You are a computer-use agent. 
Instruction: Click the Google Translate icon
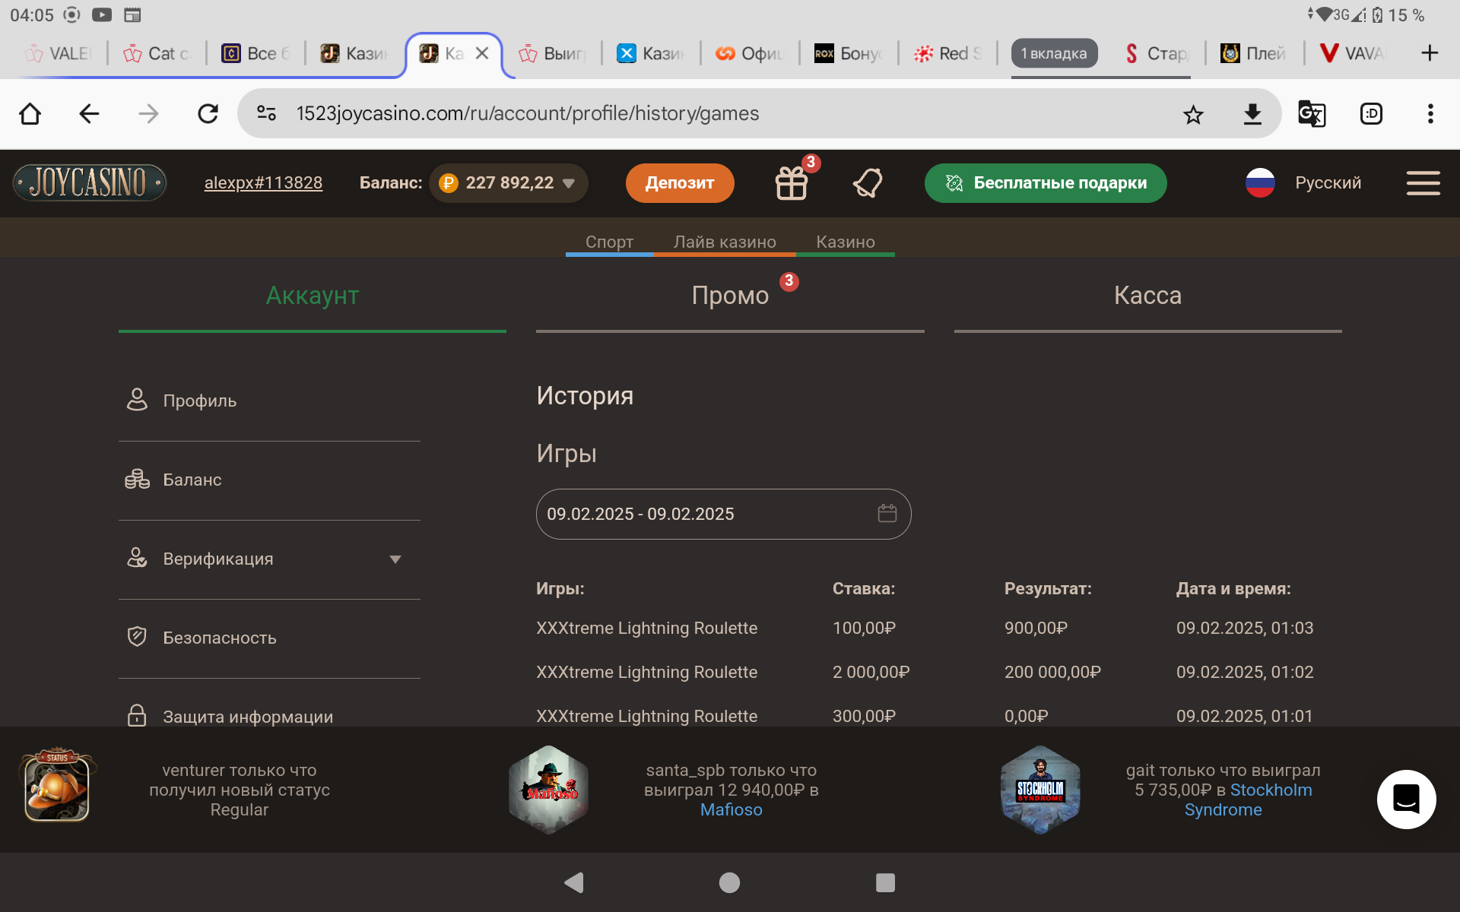coord(1311,115)
